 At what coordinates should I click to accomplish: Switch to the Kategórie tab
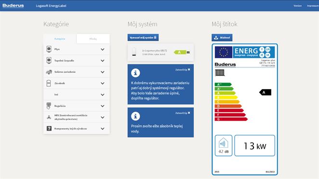tap(60, 39)
